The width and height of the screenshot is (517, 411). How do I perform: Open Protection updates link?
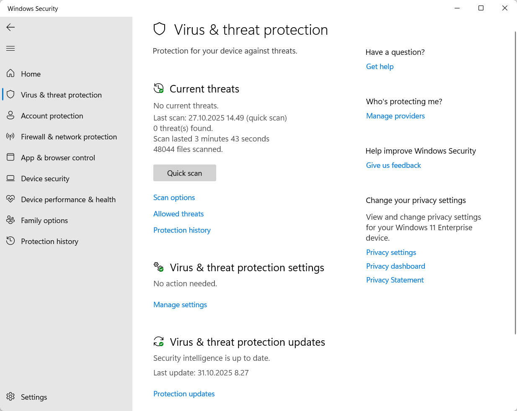184,394
